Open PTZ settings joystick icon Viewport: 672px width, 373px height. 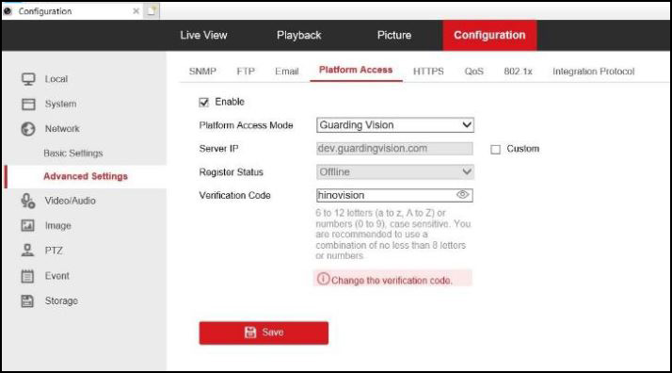coord(28,251)
